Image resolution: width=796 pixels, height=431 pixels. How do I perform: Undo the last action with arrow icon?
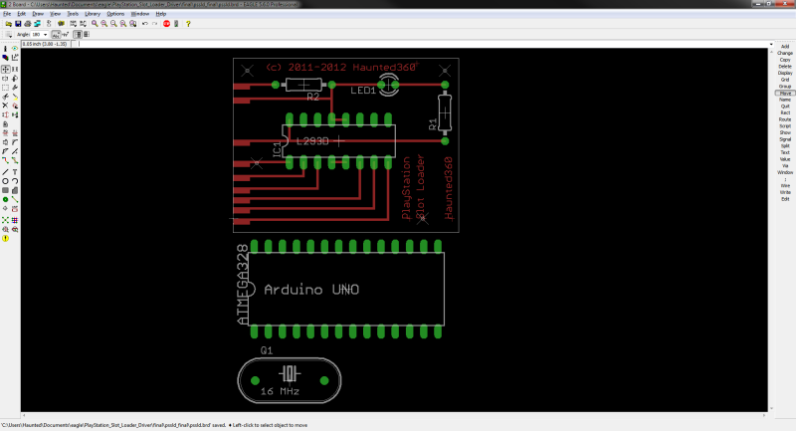coord(145,24)
